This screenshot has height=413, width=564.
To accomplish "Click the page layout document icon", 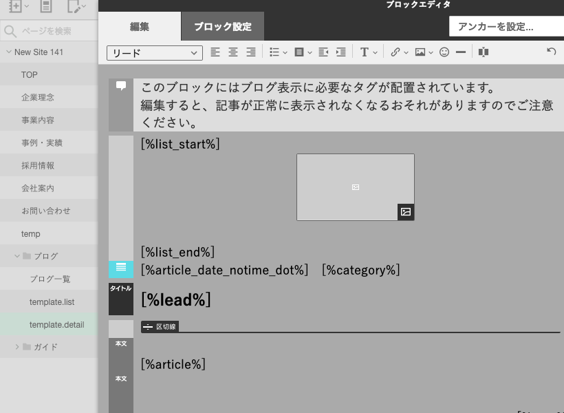I will pyautogui.click(x=45, y=6).
